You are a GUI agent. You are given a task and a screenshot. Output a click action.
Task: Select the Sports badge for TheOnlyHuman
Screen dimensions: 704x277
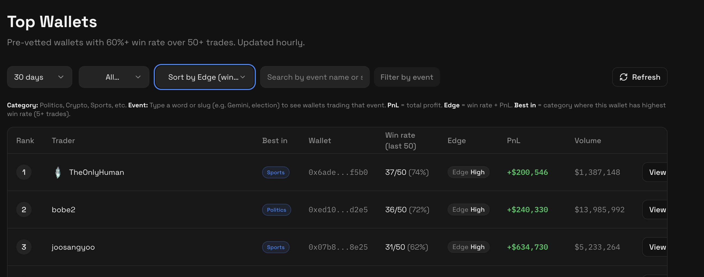(275, 172)
